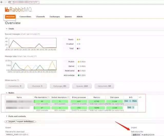Open the Admin tab
The width and height of the screenshot is (164, 136).
click(x=80, y=17)
